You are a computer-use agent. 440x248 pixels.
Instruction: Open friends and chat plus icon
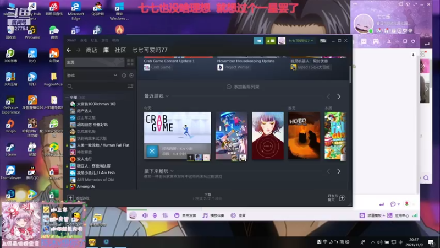tap(342, 198)
